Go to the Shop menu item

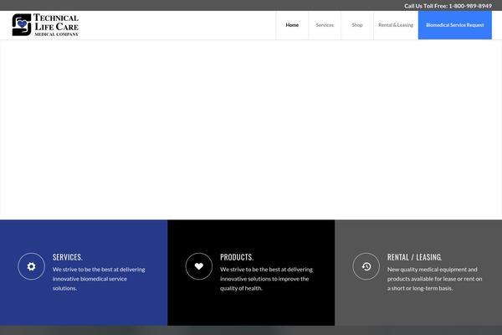(357, 25)
